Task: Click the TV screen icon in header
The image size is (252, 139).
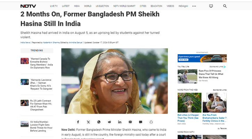Action: (x=211, y=6)
